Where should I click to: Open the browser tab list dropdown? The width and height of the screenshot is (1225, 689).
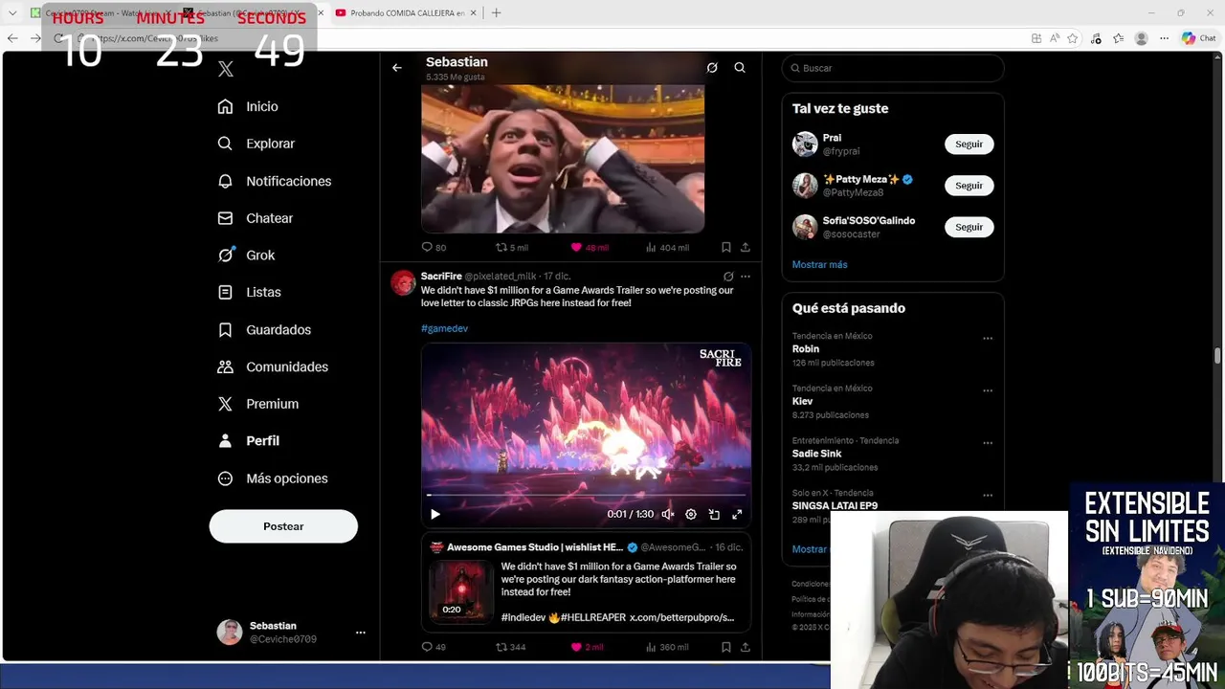click(x=12, y=12)
